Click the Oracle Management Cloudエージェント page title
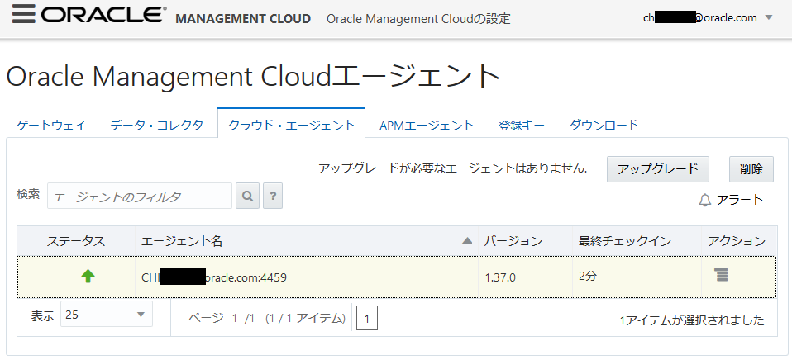 (254, 77)
